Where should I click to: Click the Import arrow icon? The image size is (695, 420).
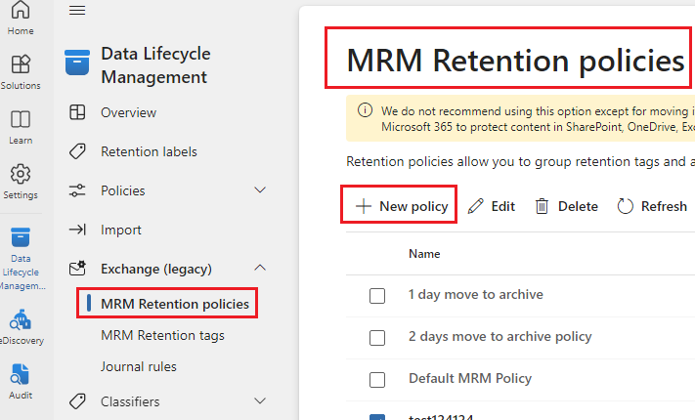pos(77,230)
